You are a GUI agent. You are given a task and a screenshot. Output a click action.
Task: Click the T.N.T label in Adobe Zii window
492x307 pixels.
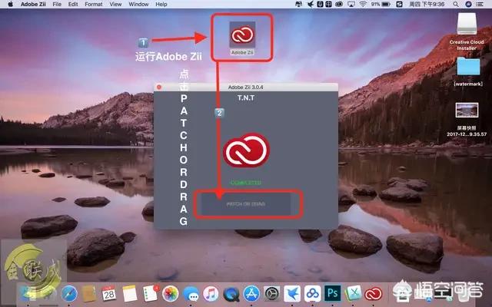[x=246, y=98]
